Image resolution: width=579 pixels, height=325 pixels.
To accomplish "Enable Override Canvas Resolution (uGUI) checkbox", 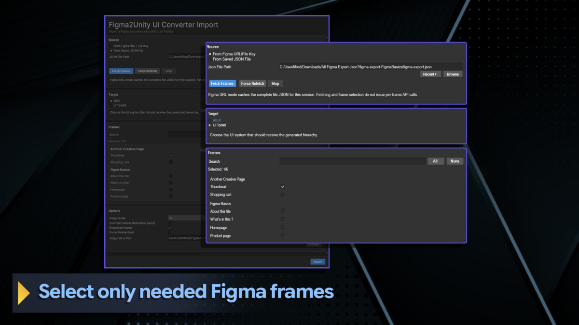I will (169, 223).
